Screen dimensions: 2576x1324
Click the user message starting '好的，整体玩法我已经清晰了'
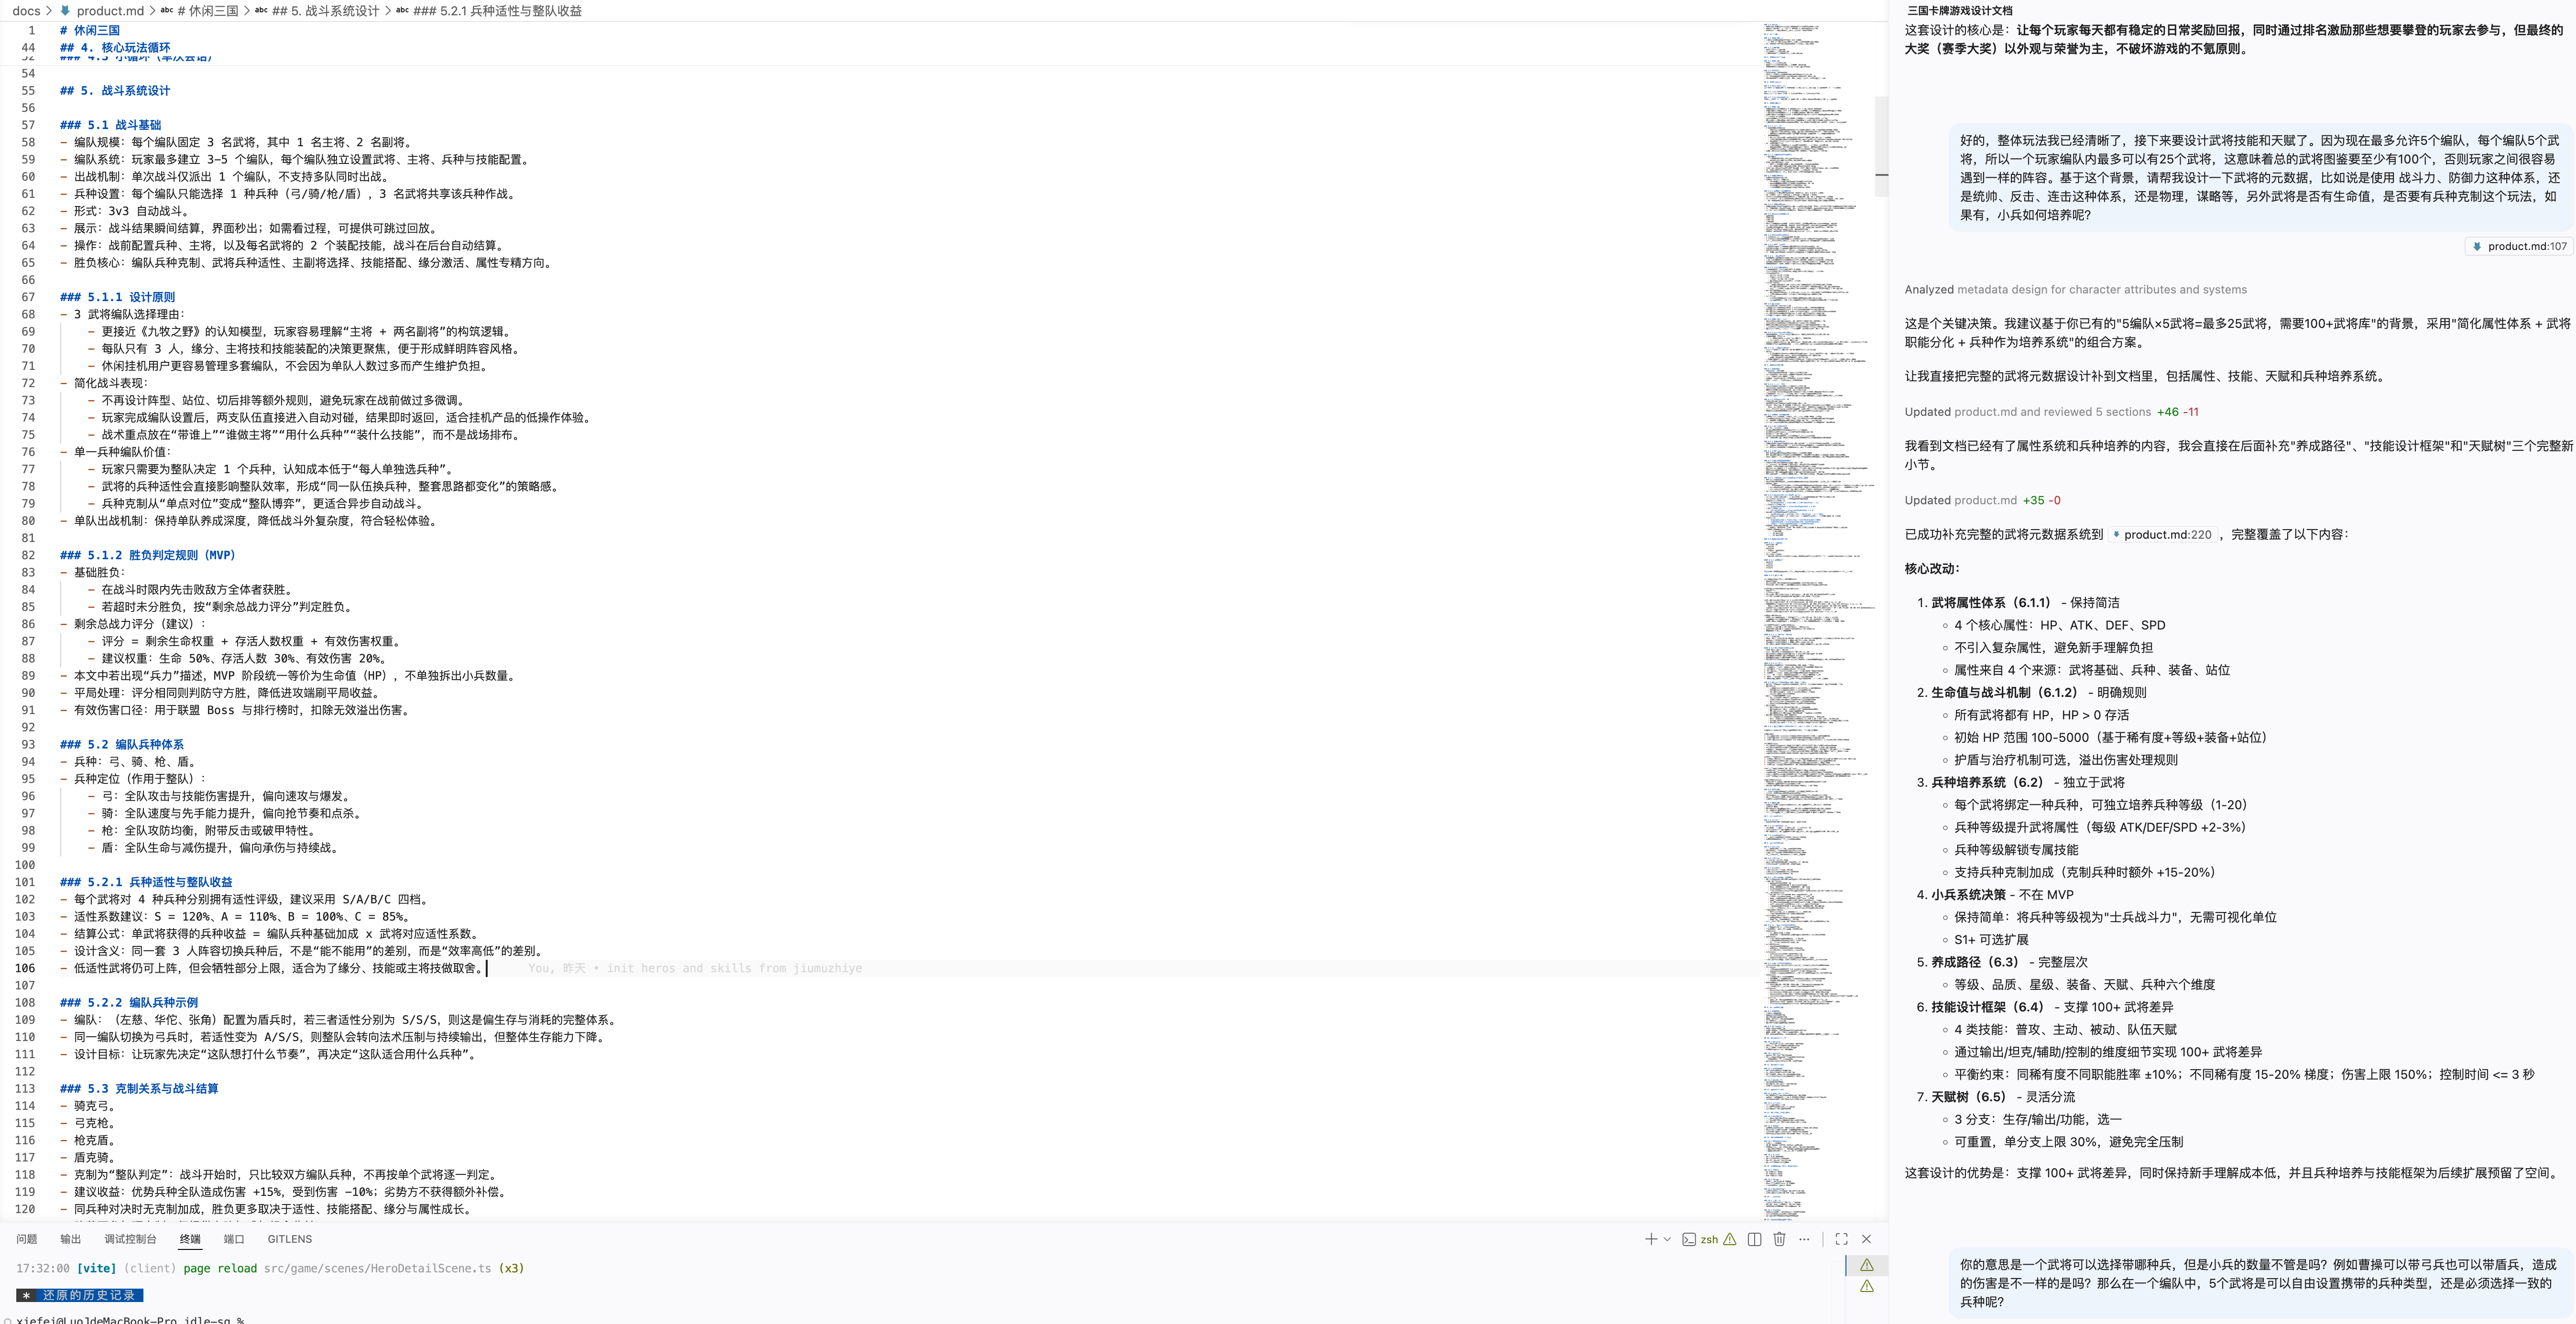2260,178
